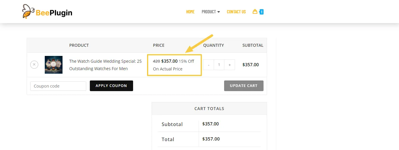The width and height of the screenshot is (399, 150).
Task: Click the BeePlugin bee logo
Action: coord(29,12)
